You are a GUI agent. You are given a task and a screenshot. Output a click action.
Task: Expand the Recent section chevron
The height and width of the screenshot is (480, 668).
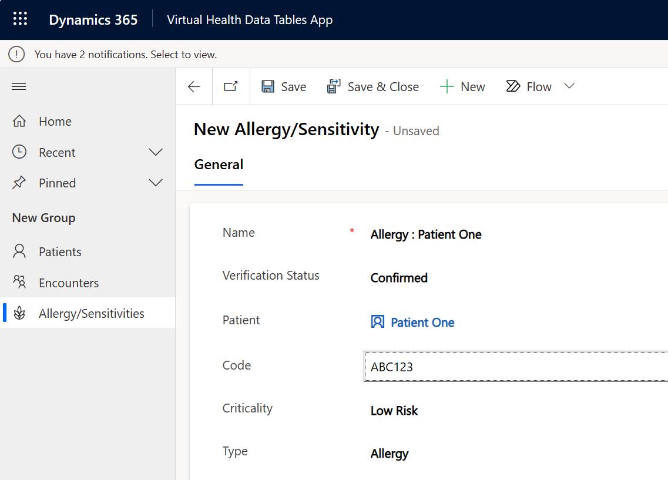156,152
